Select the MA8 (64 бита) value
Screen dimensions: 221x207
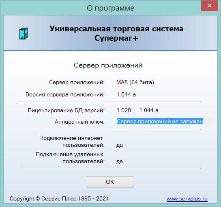135,82
